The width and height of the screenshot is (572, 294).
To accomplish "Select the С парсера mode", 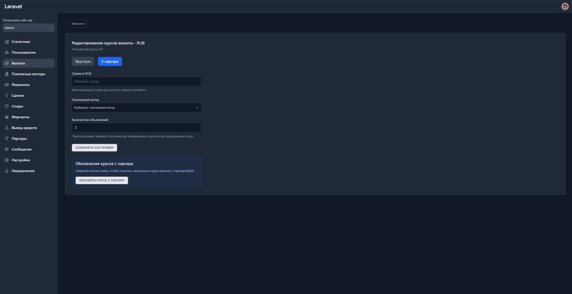I will (x=110, y=62).
